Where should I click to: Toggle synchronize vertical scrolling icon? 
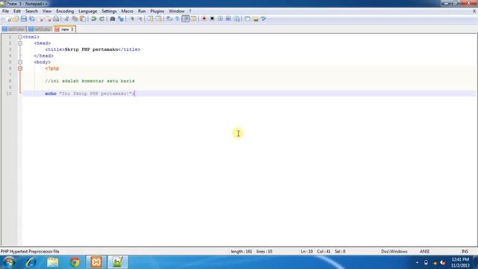150,19
